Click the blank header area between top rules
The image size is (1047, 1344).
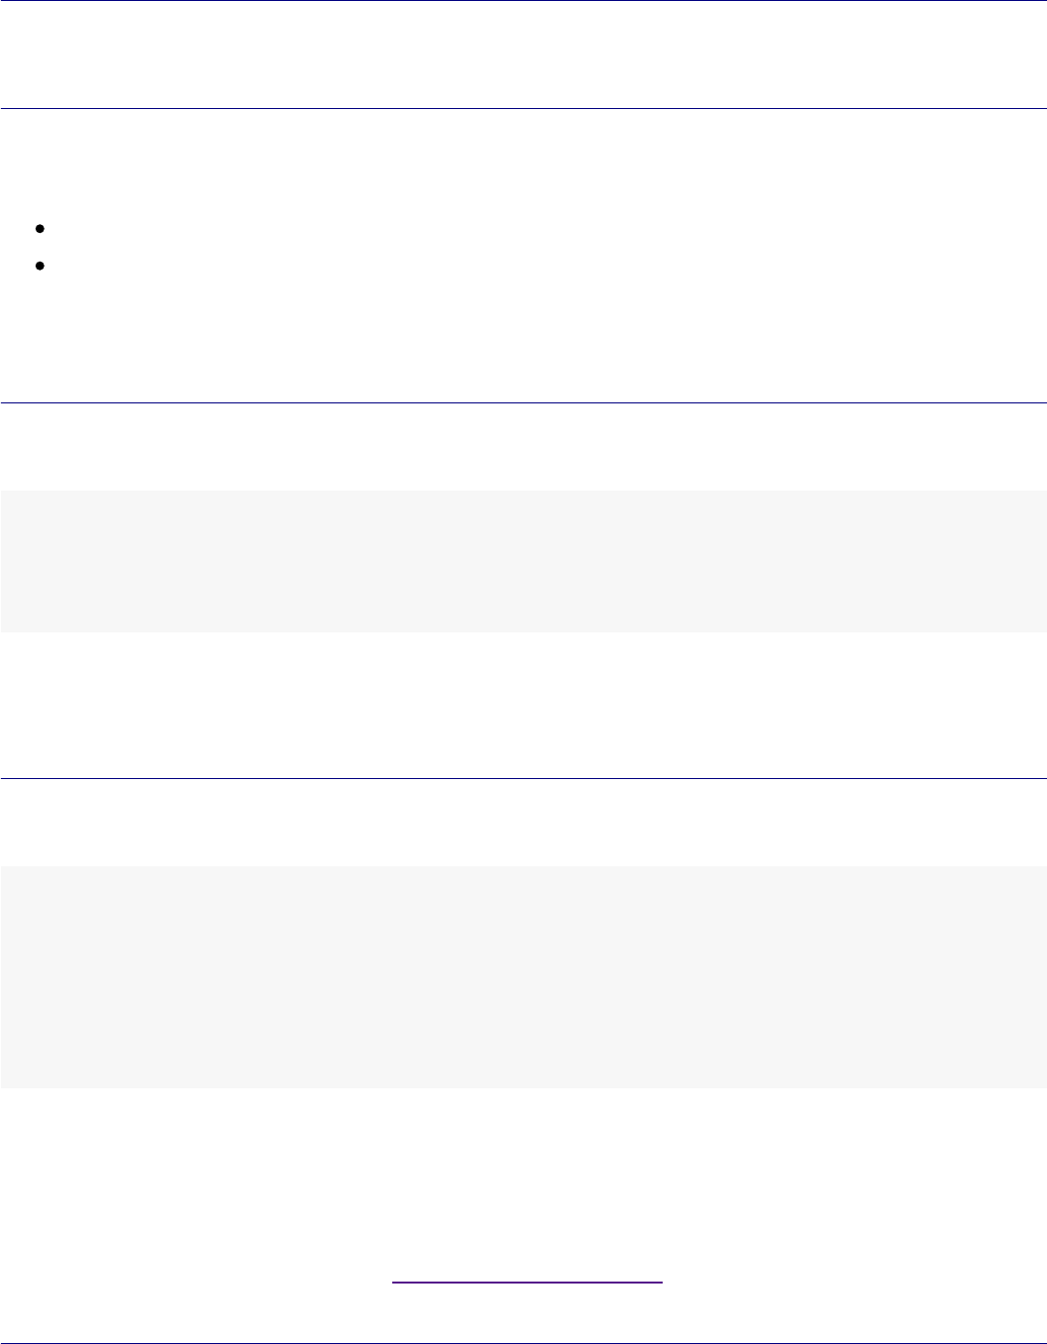(523, 55)
